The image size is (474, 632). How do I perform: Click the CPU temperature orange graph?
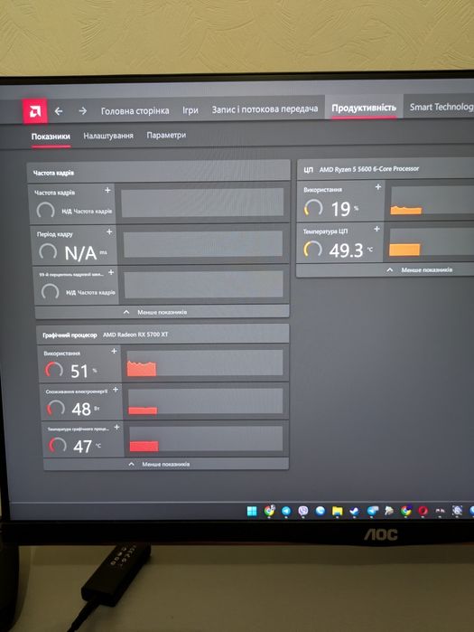click(x=432, y=241)
